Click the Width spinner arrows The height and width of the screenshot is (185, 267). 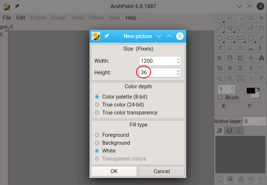tap(178, 61)
